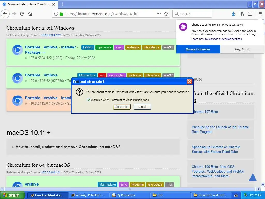Click the green padlock security icon

tap(61, 14)
